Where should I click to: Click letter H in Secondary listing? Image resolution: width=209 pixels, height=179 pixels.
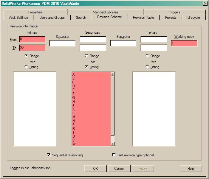click(73, 102)
